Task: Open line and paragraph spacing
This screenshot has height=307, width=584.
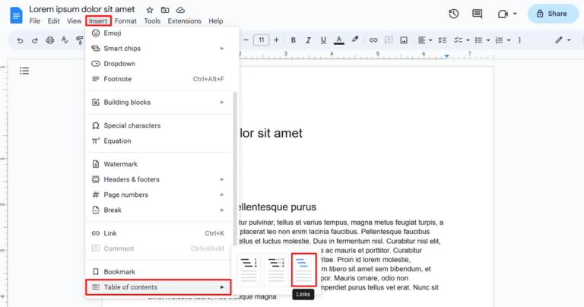Action: coord(442,40)
